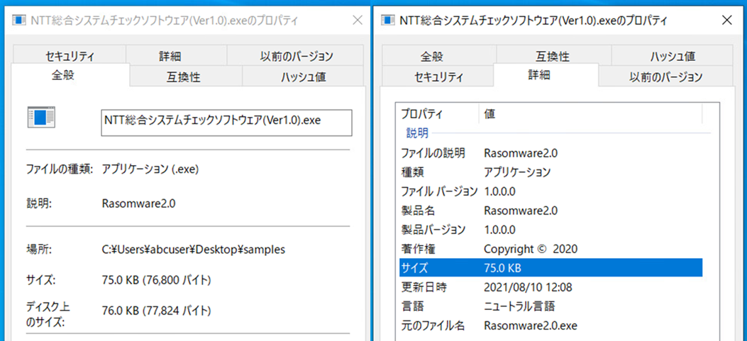Image resolution: width=747 pixels, height=341 pixels.
Task: Open the 互換性 tab in left dialog
Action: (x=184, y=77)
